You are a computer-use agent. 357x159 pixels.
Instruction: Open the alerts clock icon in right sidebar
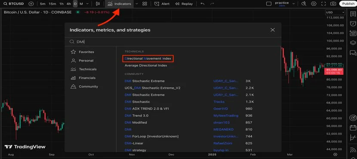(x=353, y=24)
